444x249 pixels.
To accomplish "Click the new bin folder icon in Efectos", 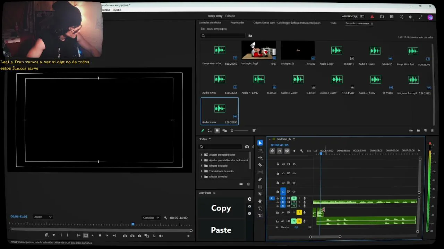I will 241,184.
